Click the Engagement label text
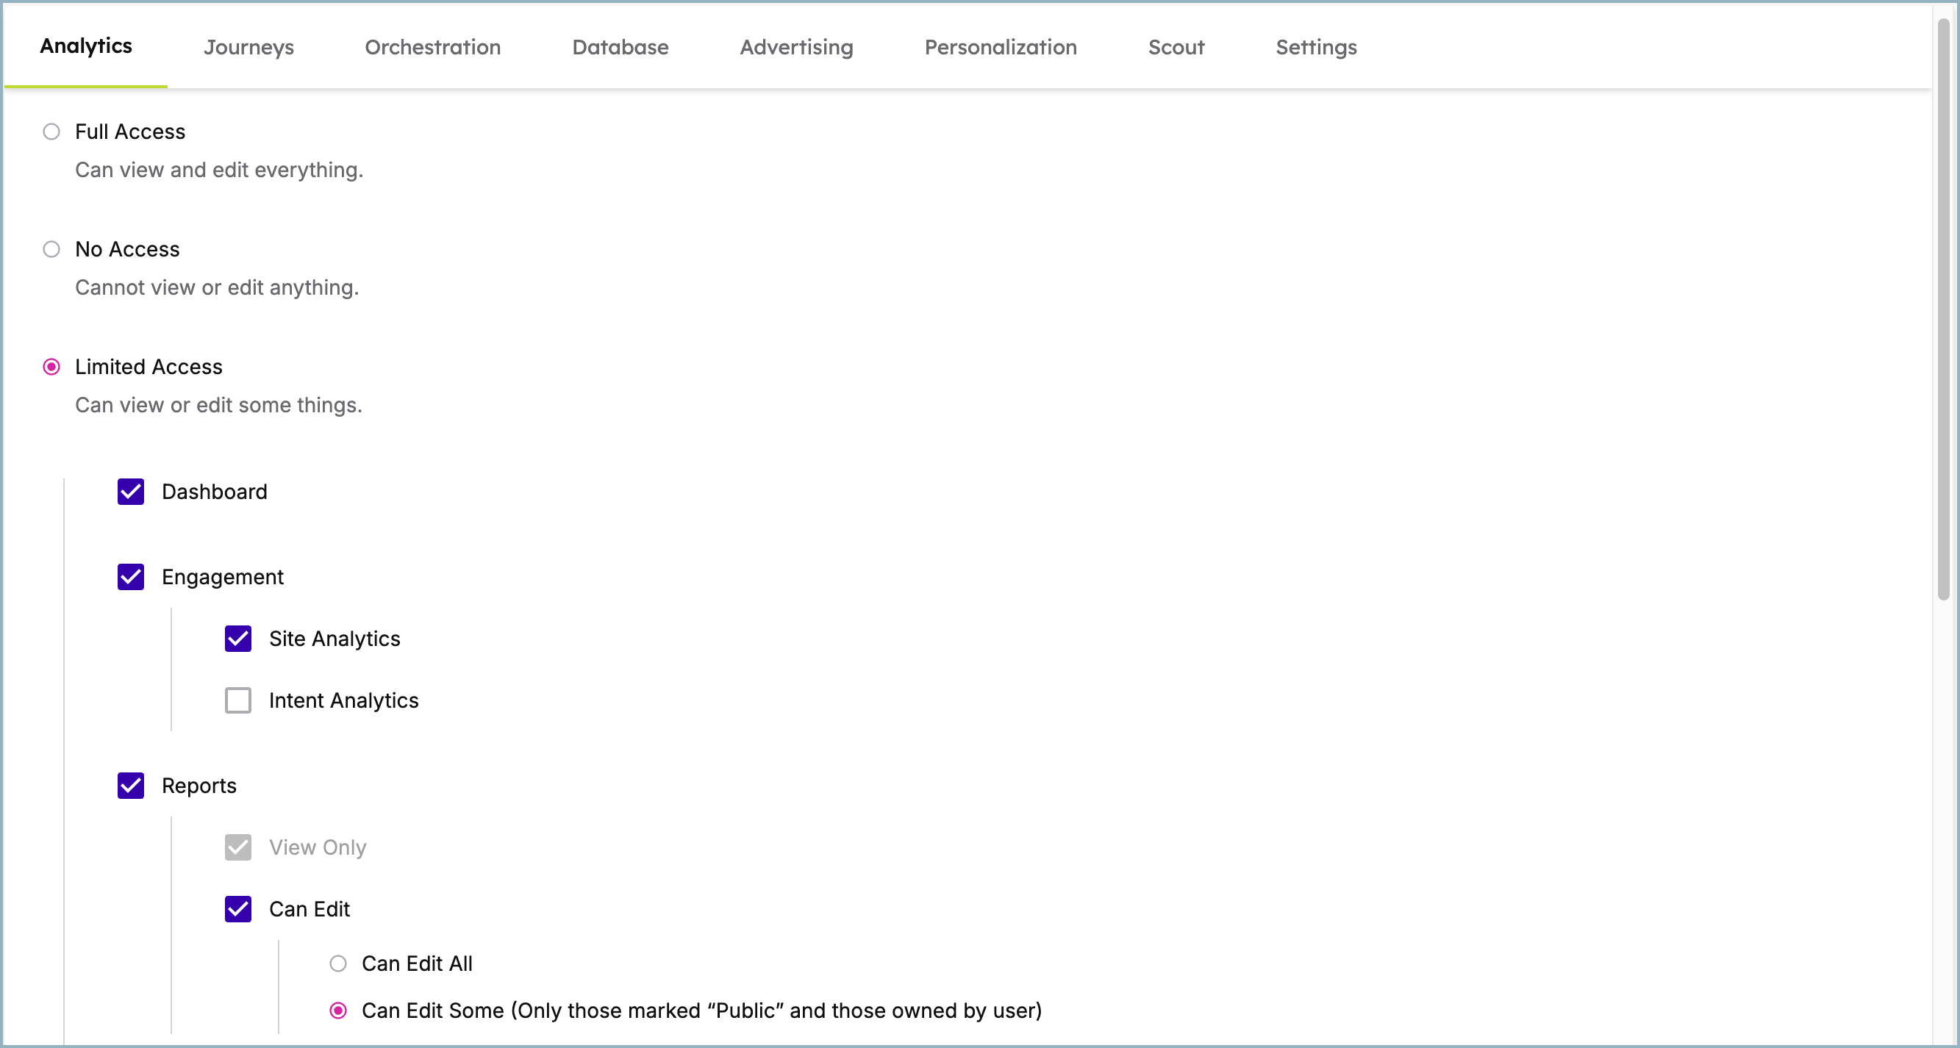 [x=222, y=578]
